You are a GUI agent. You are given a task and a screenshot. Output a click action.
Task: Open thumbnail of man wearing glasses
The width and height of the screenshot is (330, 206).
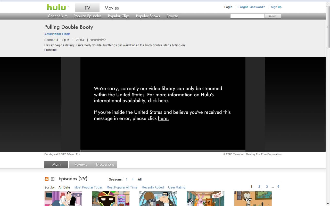tap(253, 199)
